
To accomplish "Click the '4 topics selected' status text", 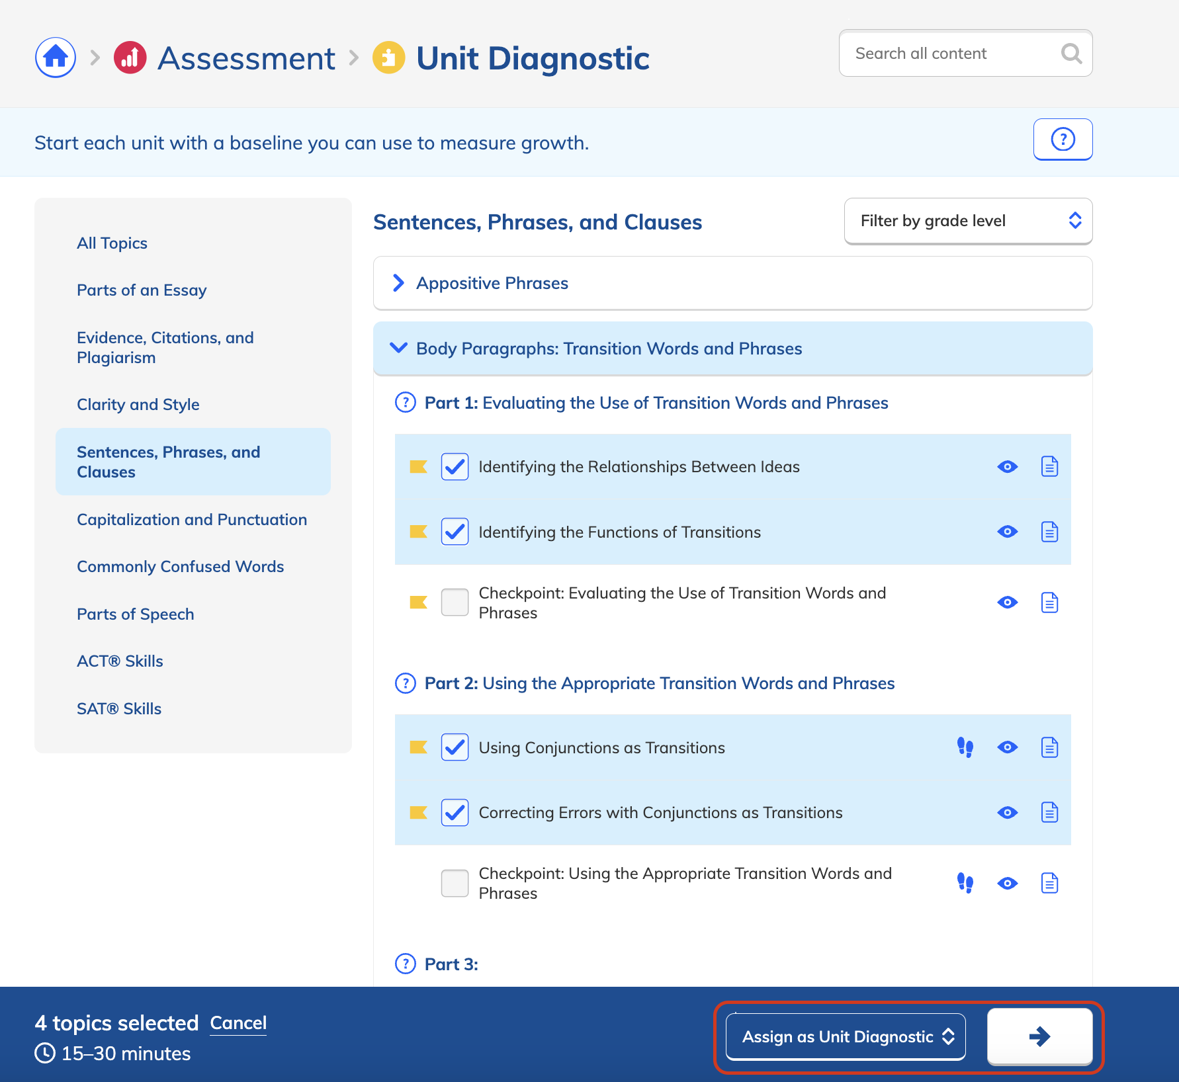I will [116, 1023].
